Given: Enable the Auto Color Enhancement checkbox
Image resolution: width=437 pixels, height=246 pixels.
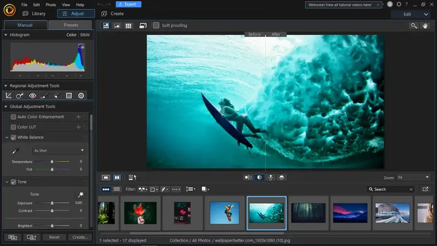Looking at the screenshot, I should [14, 117].
